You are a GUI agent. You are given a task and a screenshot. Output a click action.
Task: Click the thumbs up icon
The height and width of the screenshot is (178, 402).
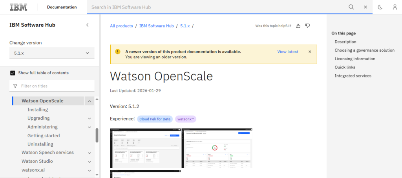(298, 26)
